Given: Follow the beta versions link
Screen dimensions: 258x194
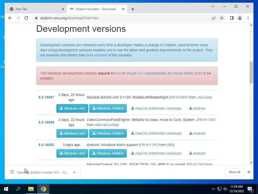Looking at the screenshot, I should click(x=97, y=55).
